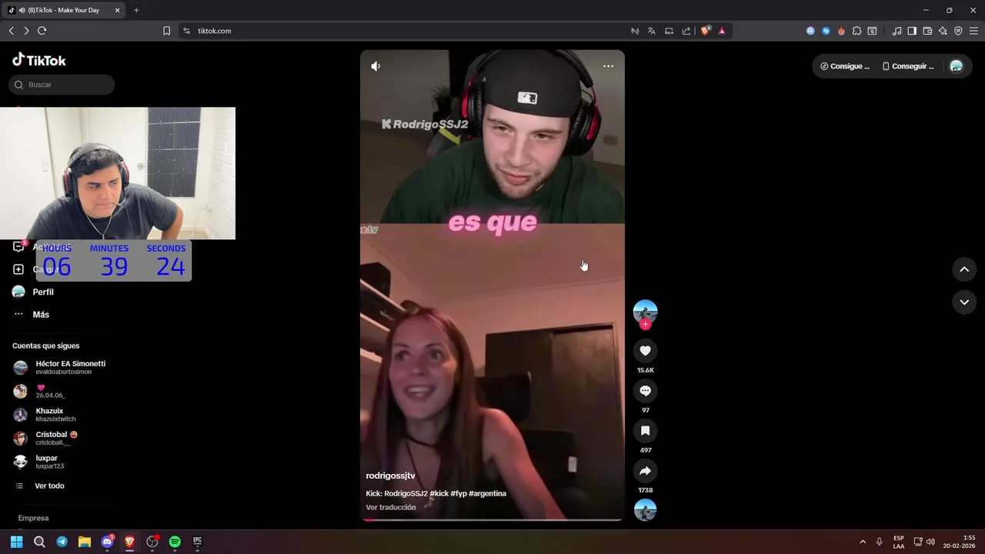Image resolution: width=985 pixels, height=554 pixels.
Task: Click the Buscar search field
Action: tap(62, 85)
